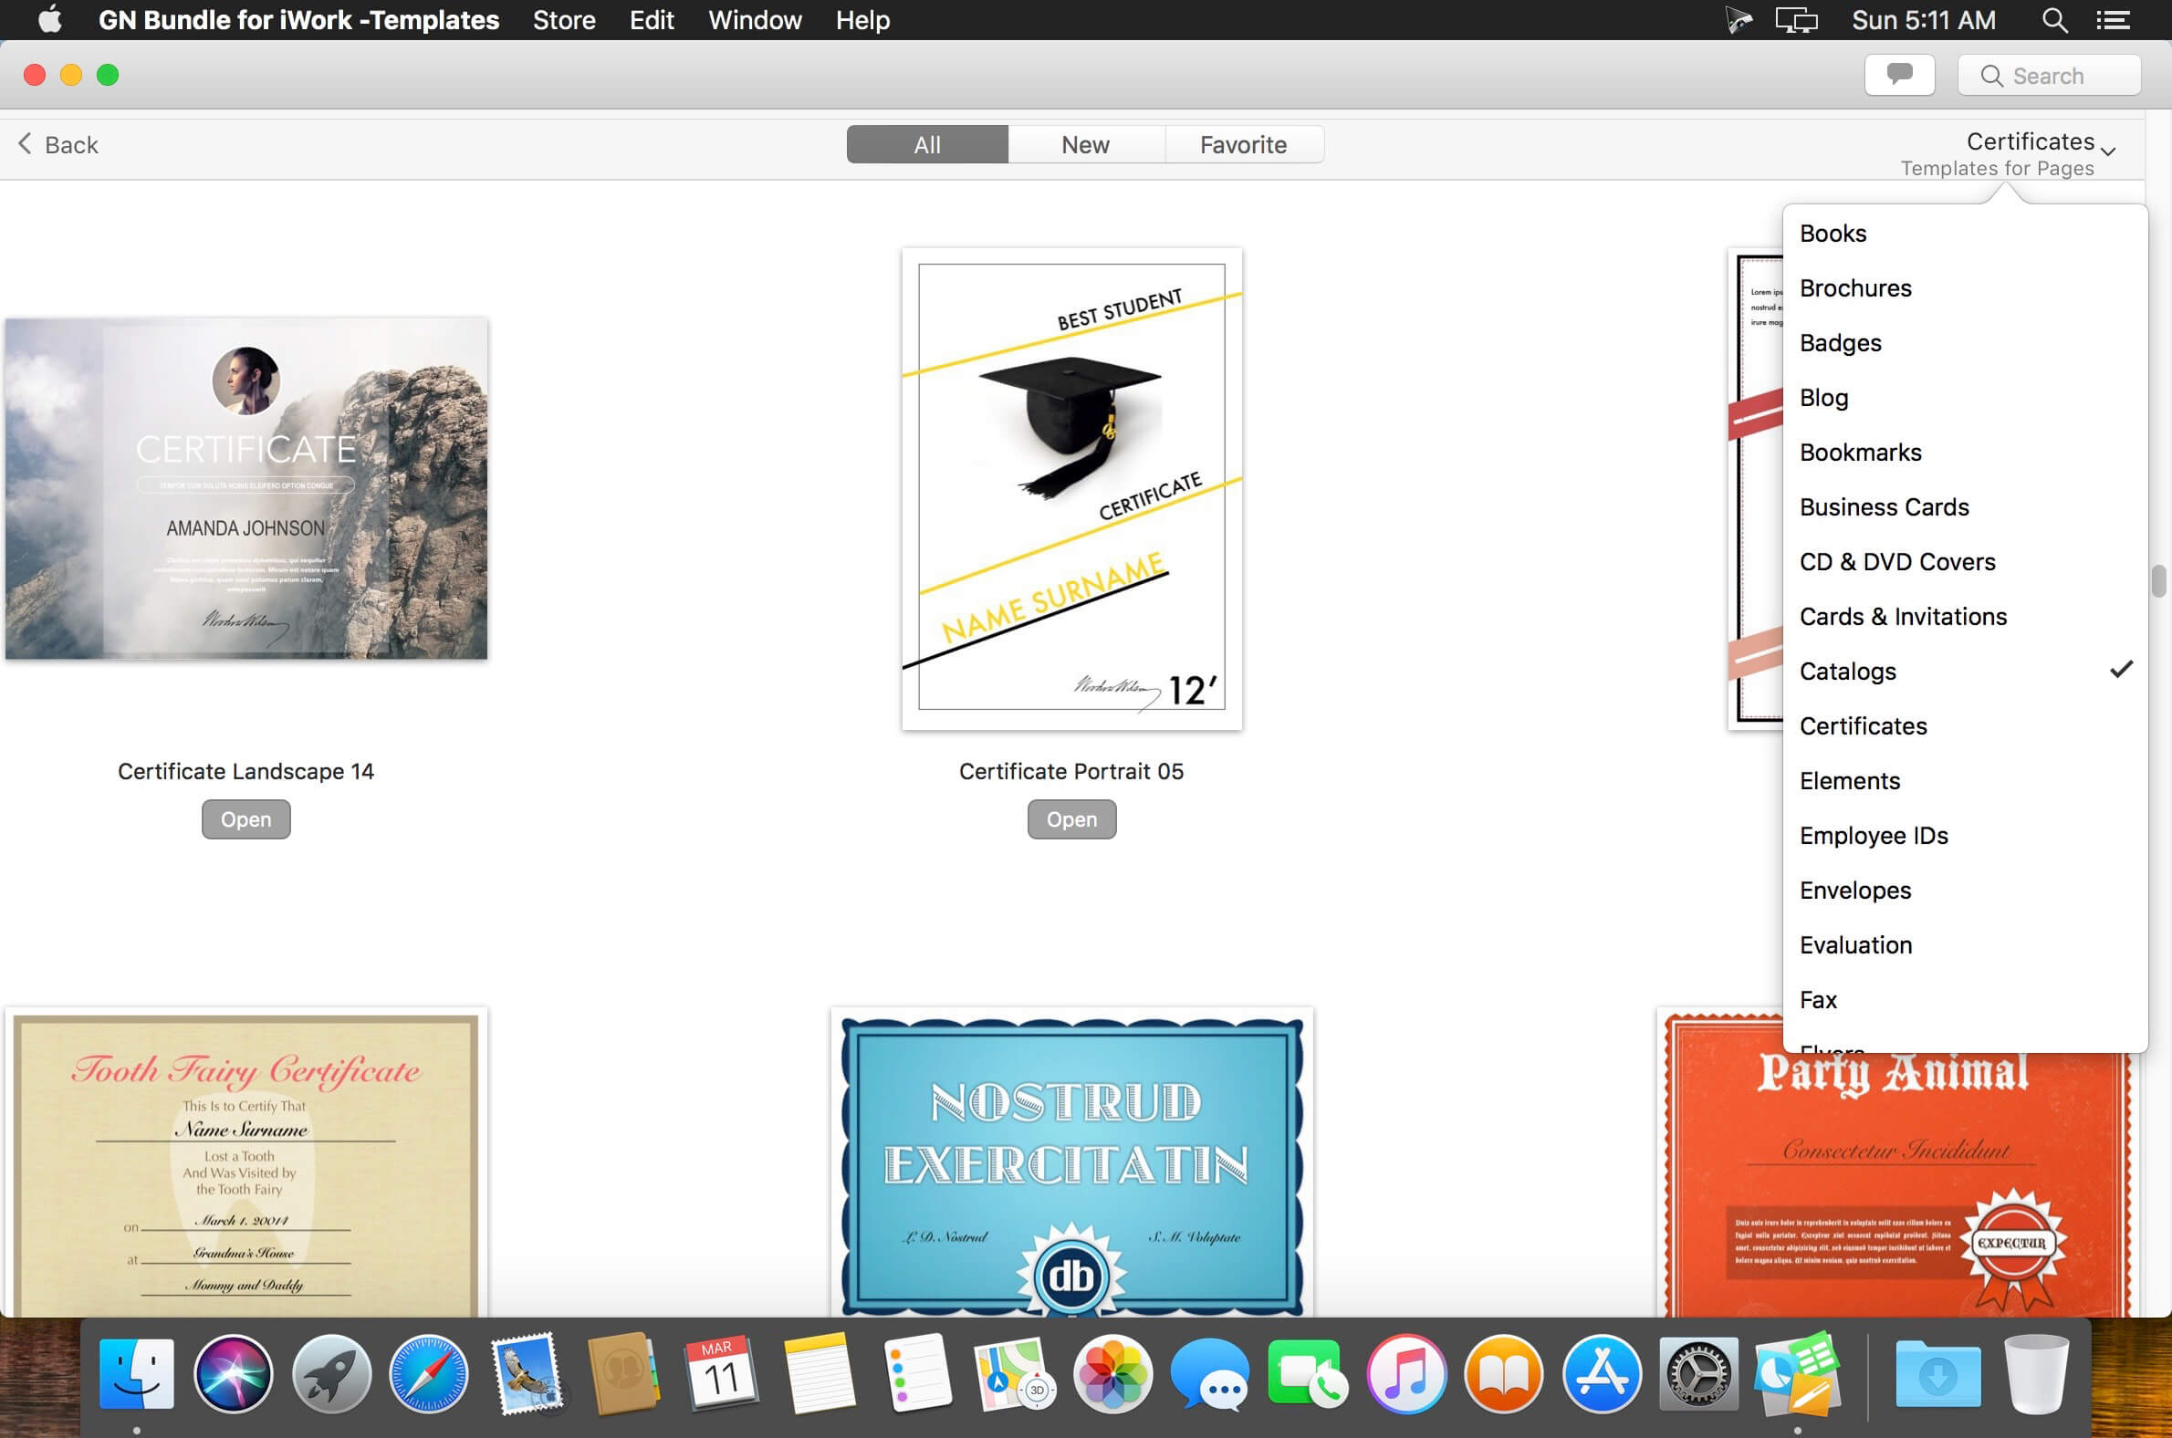Screen dimensions: 2172x1438
Task: Open Contacts book in dock
Action: tap(623, 1373)
